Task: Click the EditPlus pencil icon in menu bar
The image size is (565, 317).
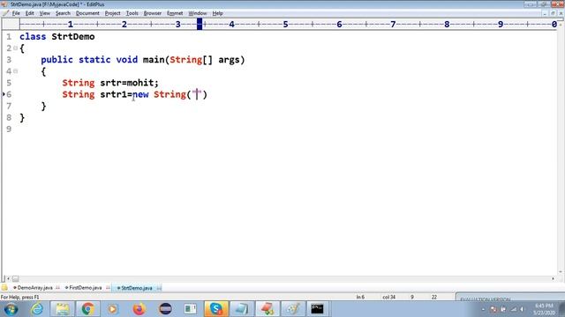Action: (5, 13)
